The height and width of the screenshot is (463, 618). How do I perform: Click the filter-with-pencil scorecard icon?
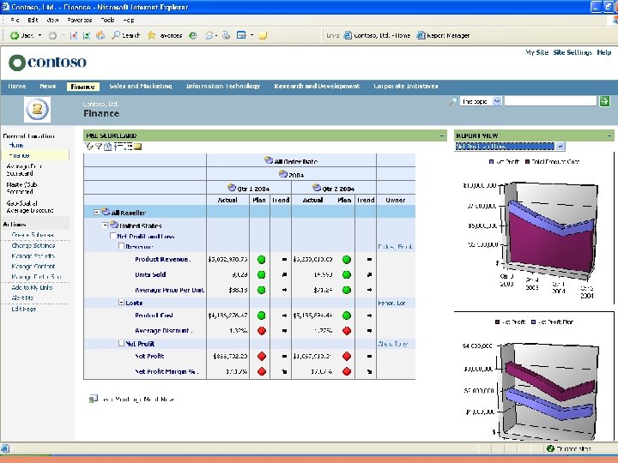point(88,147)
